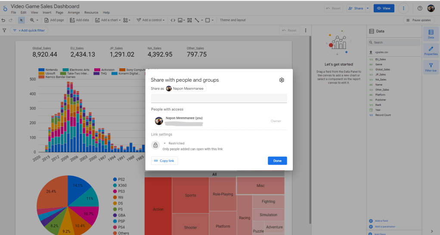Toggle the Pause updates button
The height and width of the screenshot is (235, 440).
(419, 20)
